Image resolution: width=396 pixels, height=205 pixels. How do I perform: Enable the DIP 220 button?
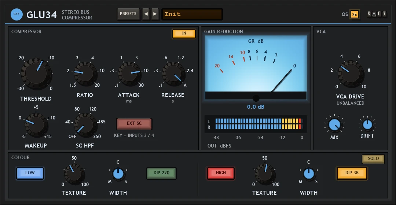(161, 173)
